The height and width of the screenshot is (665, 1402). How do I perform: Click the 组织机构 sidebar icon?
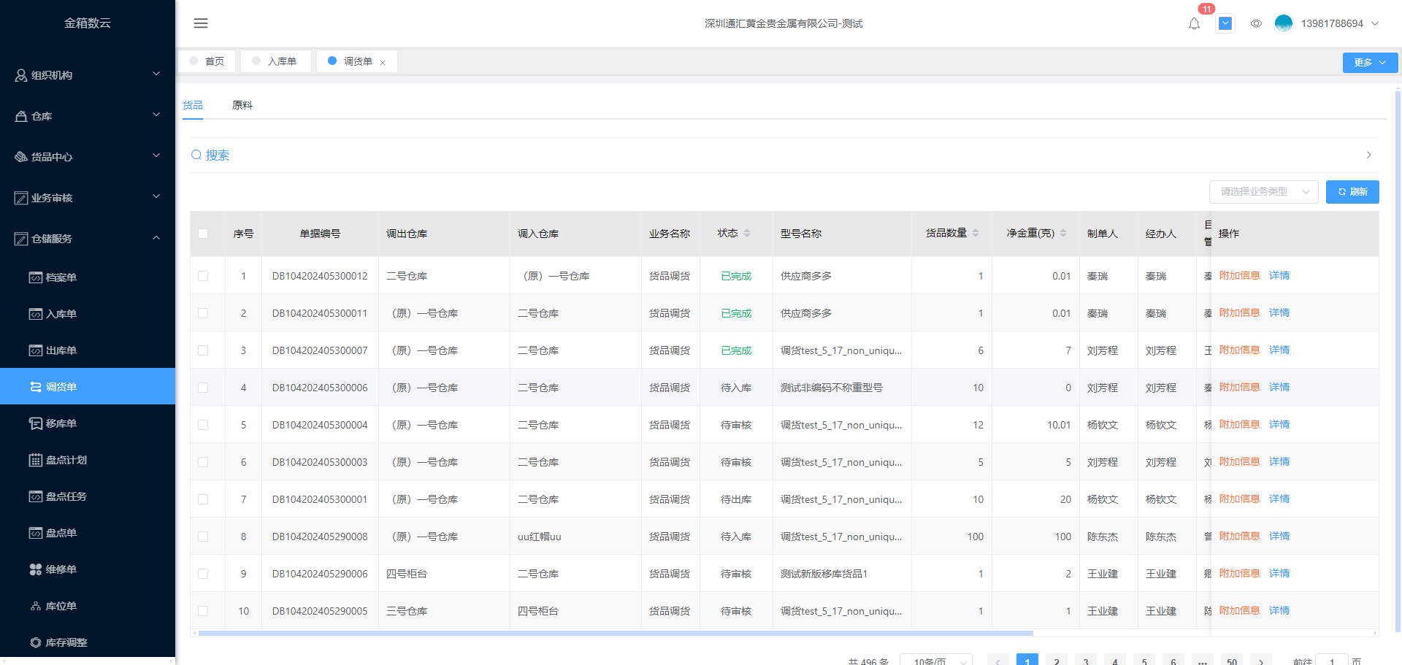(21, 75)
